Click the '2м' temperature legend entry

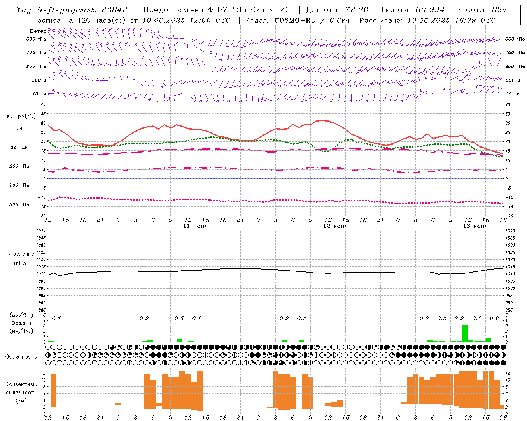click(19, 128)
